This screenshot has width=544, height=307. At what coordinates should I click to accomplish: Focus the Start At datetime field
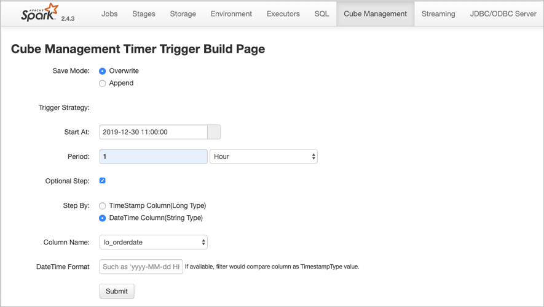coord(153,132)
